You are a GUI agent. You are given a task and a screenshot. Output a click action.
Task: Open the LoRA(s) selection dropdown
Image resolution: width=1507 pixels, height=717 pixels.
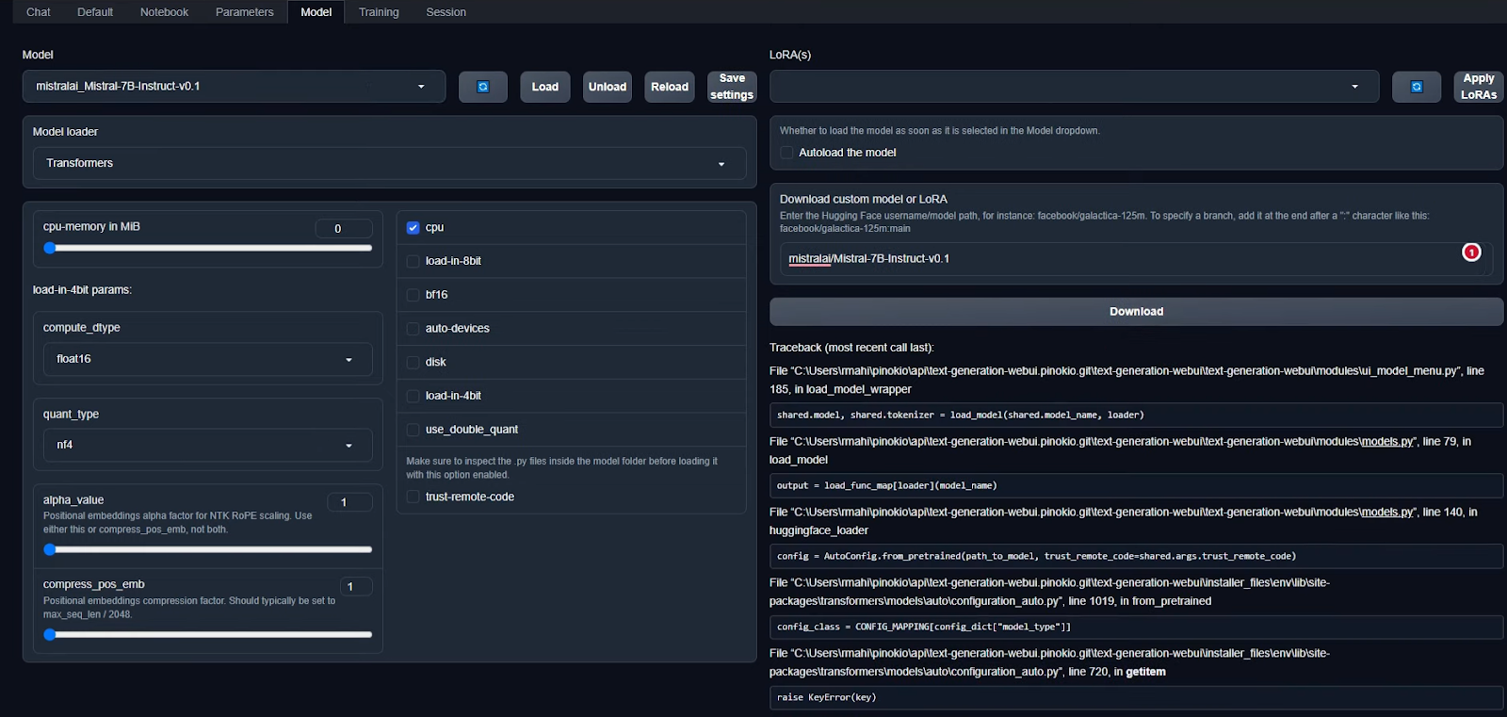pyautogui.click(x=1074, y=87)
